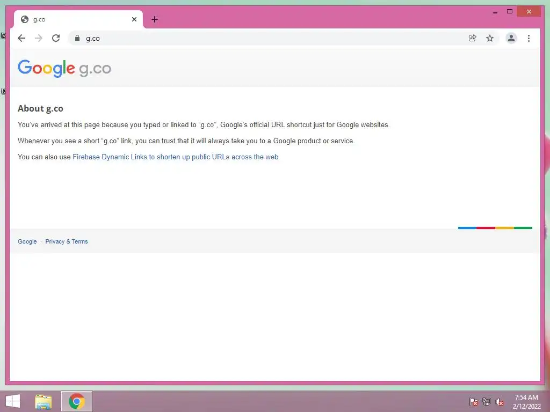Open Chrome three-dot menu

(x=529, y=38)
